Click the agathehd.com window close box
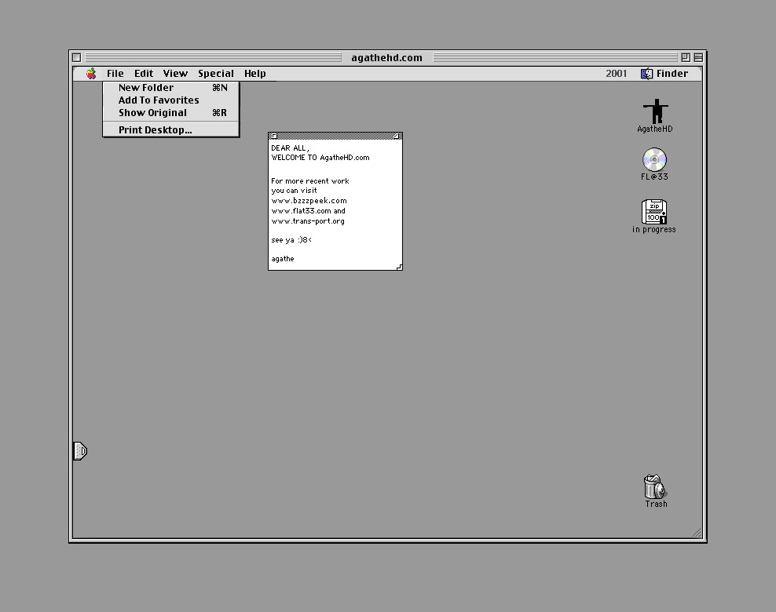This screenshot has height=612, width=776. click(77, 58)
